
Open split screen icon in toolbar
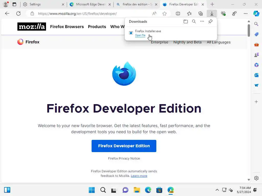178,14
